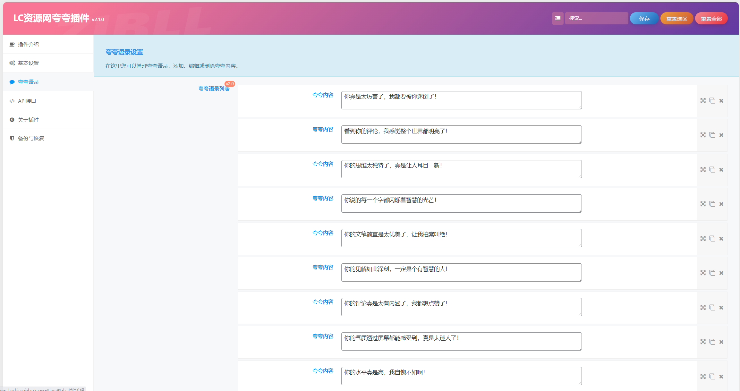Click the red 重置全部 button
This screenshot has height=391, width=740.
[x=711, y=19]
